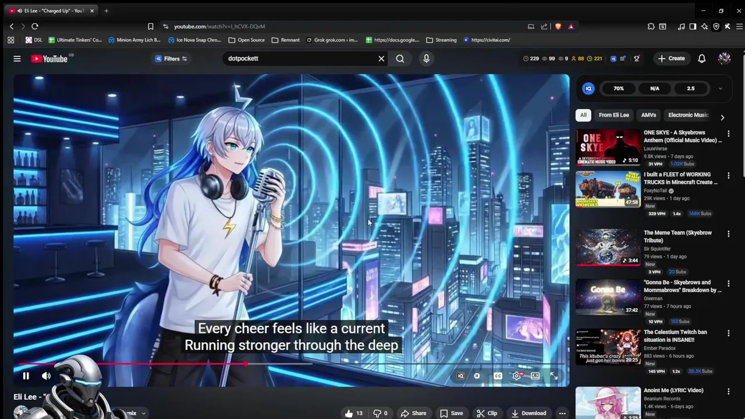
Task: Submit search with the magnifier icon
Action: click(400, 59)
